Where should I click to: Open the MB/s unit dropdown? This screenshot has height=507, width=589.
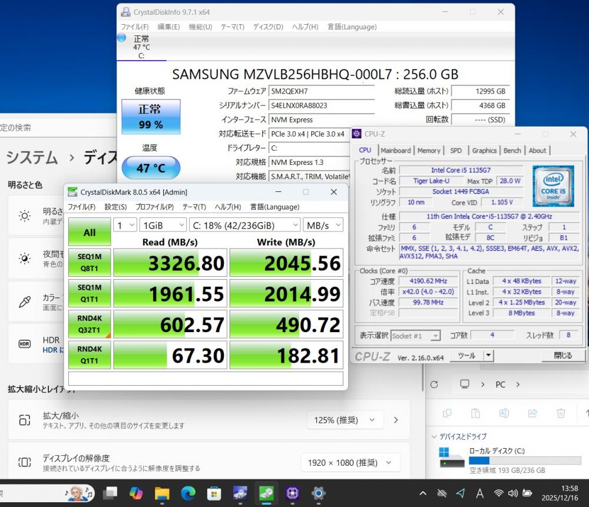323,225
